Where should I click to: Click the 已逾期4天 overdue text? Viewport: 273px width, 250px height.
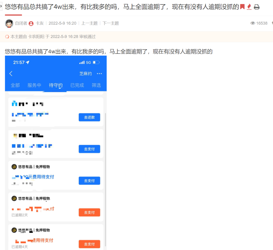coord(19,247)
